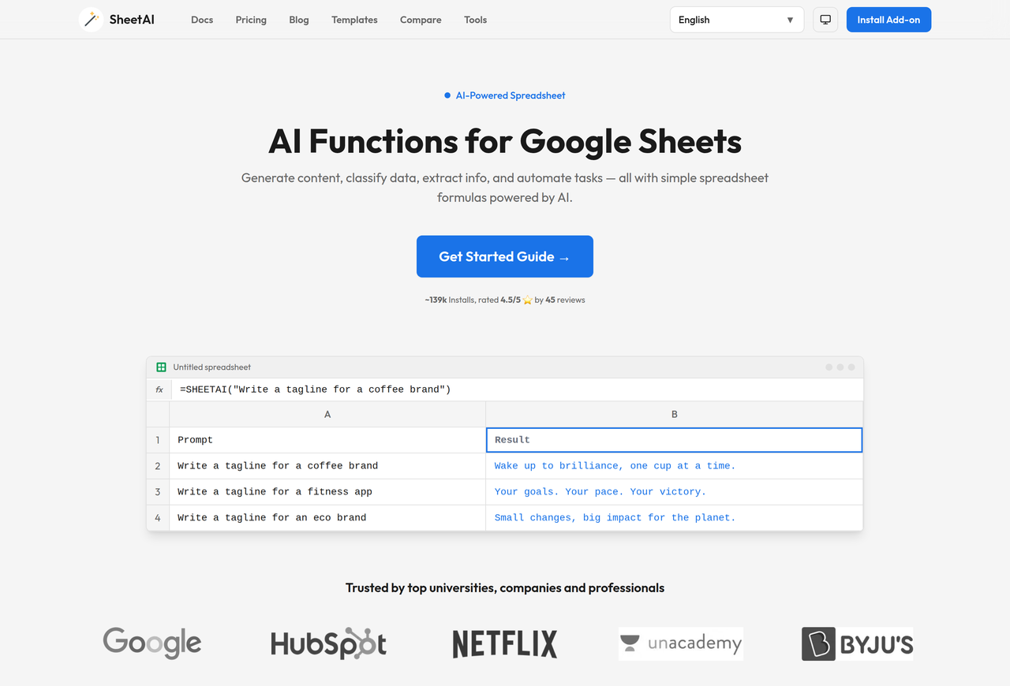Click the Result header cell
The width and height of the screenshot is (1010, 686).
pos(675,440)
